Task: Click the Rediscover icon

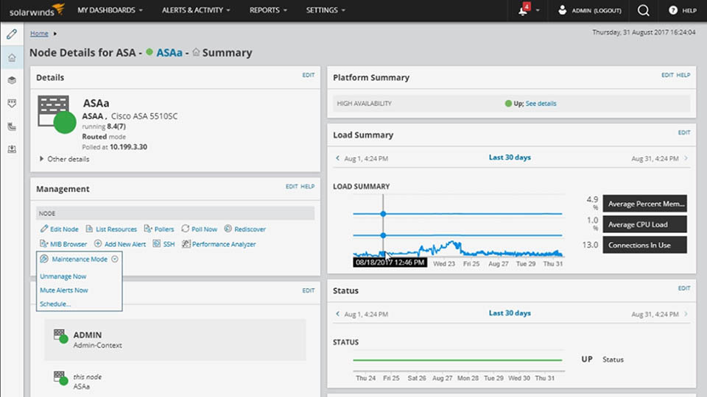Action: coord(228,229)
